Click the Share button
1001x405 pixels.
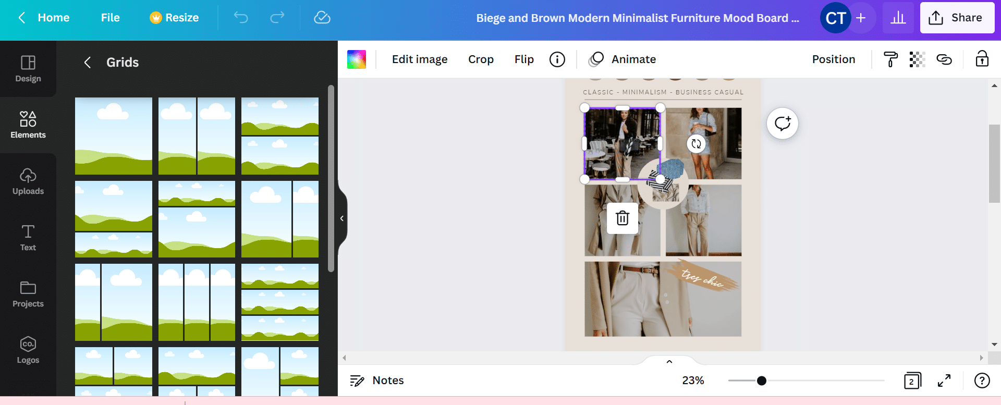[957, 18]
